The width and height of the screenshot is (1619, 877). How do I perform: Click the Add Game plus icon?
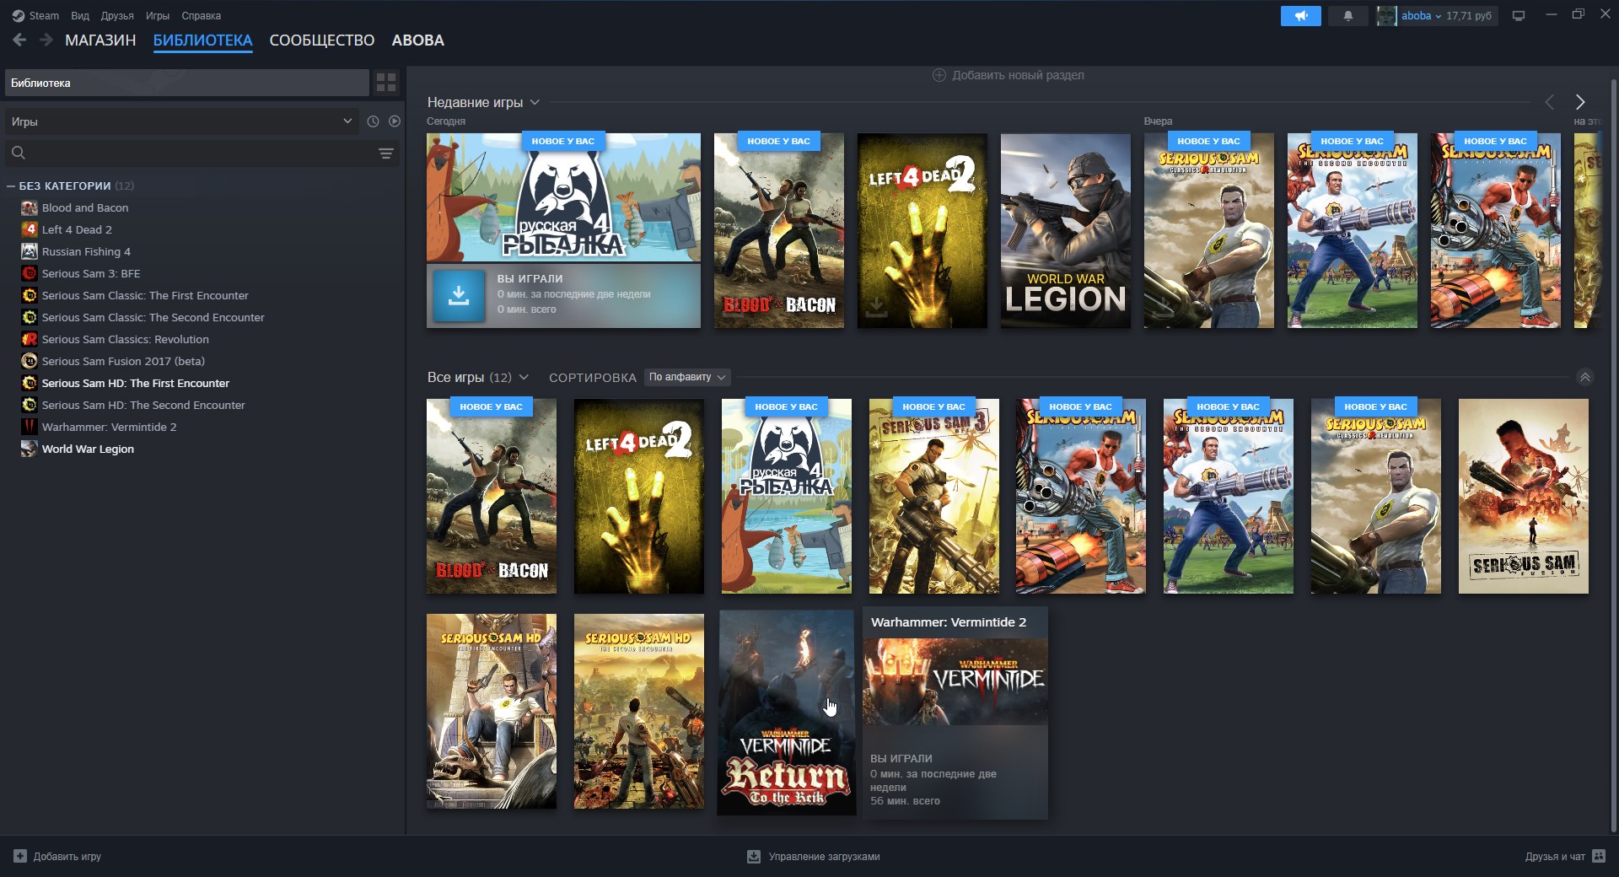pyautogui.click(x=20, y=856)
